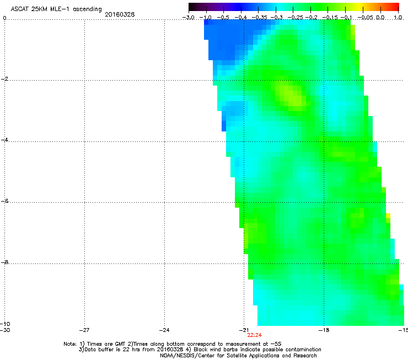
Task: Click the latitude label -2
Action: coord(4,79)
